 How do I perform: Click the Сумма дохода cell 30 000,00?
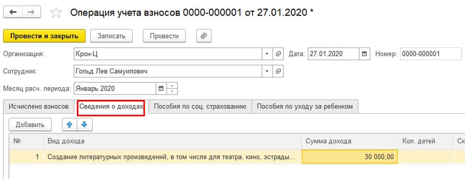(x=350, y=157)
